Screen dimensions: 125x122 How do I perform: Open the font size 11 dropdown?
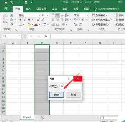pos(48,15)
